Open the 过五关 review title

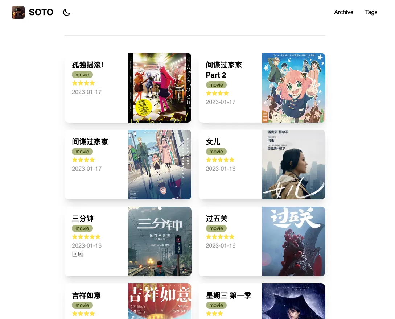tap(217, 219)
